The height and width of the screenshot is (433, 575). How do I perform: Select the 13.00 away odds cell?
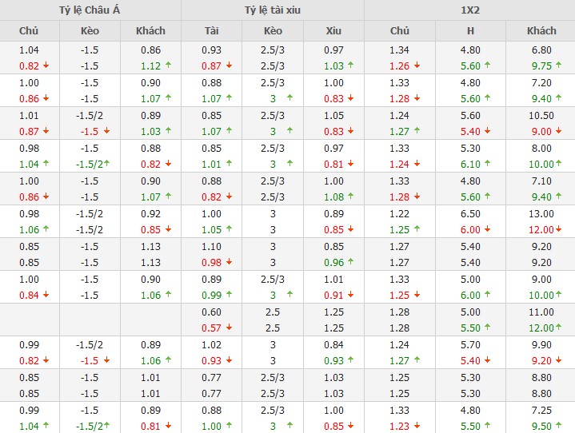tap(541, 213)
